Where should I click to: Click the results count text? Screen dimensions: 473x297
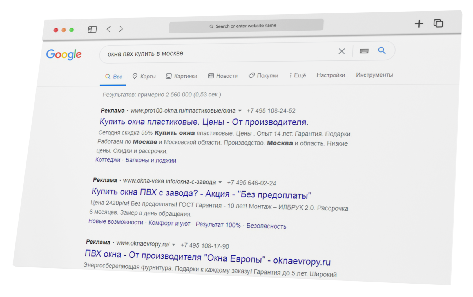pyautogui.click(x=162, y=94)
